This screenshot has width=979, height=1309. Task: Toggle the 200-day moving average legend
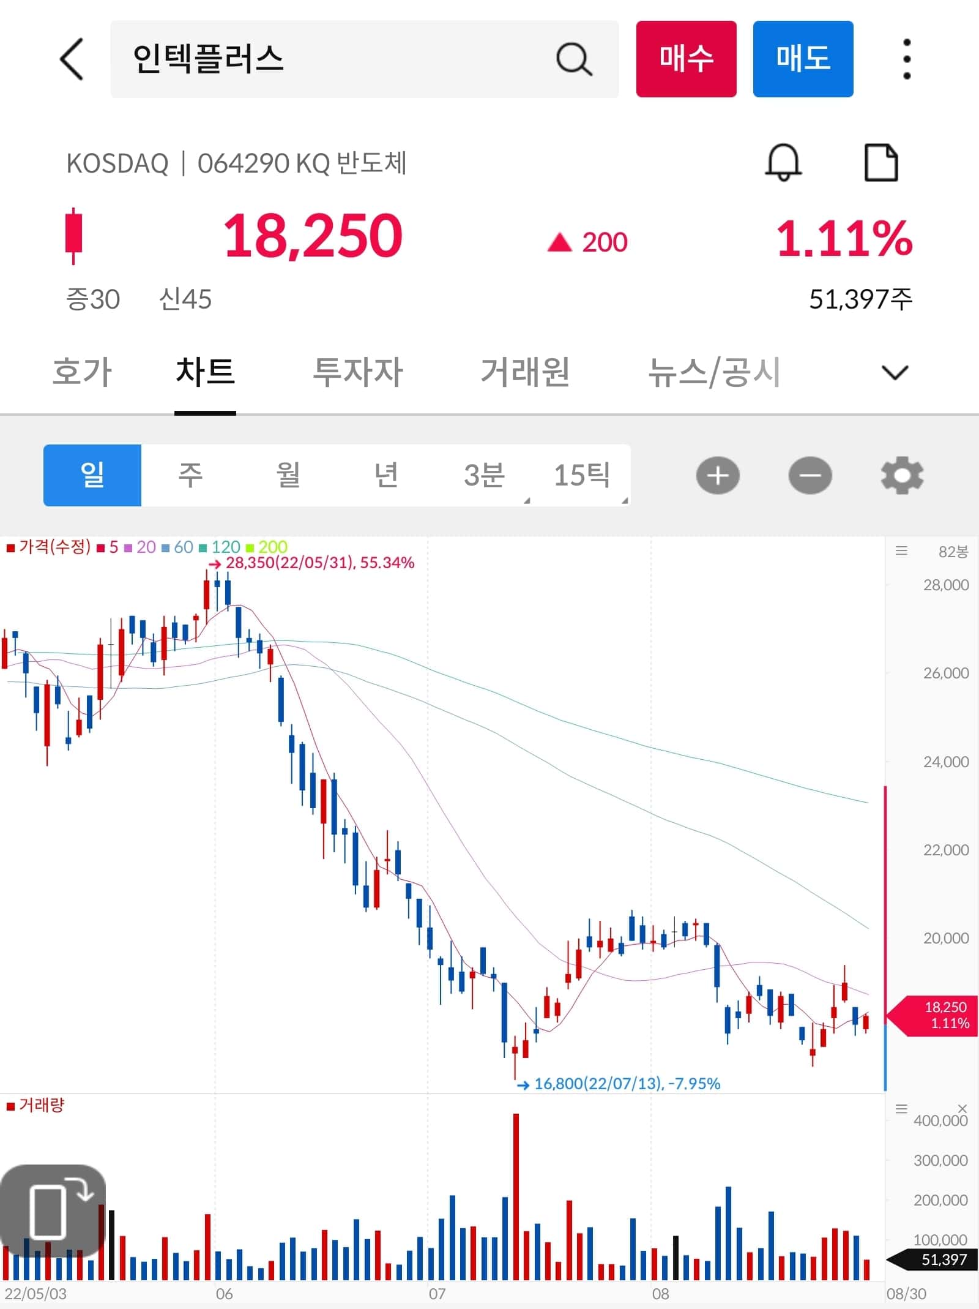[269, 548]
